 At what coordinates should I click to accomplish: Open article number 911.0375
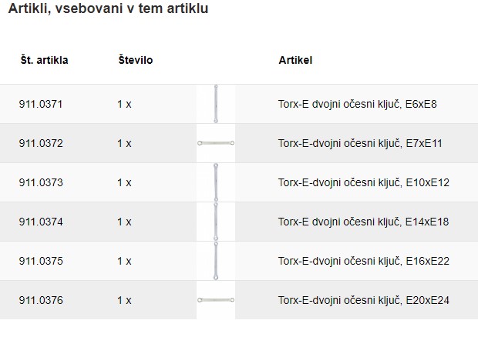[41, 261]
